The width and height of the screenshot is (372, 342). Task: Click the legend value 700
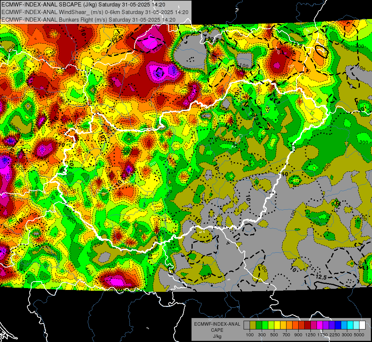tap(287, 335)
